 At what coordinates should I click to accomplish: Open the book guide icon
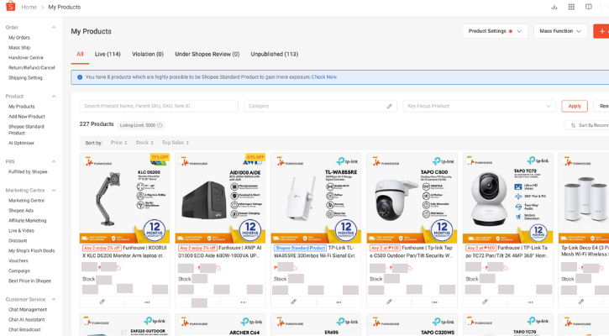pos(589,7)
